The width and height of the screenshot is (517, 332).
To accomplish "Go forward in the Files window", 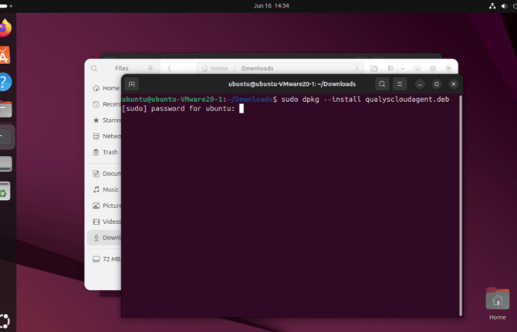I will pyautogui.click(x=186, y=68).
